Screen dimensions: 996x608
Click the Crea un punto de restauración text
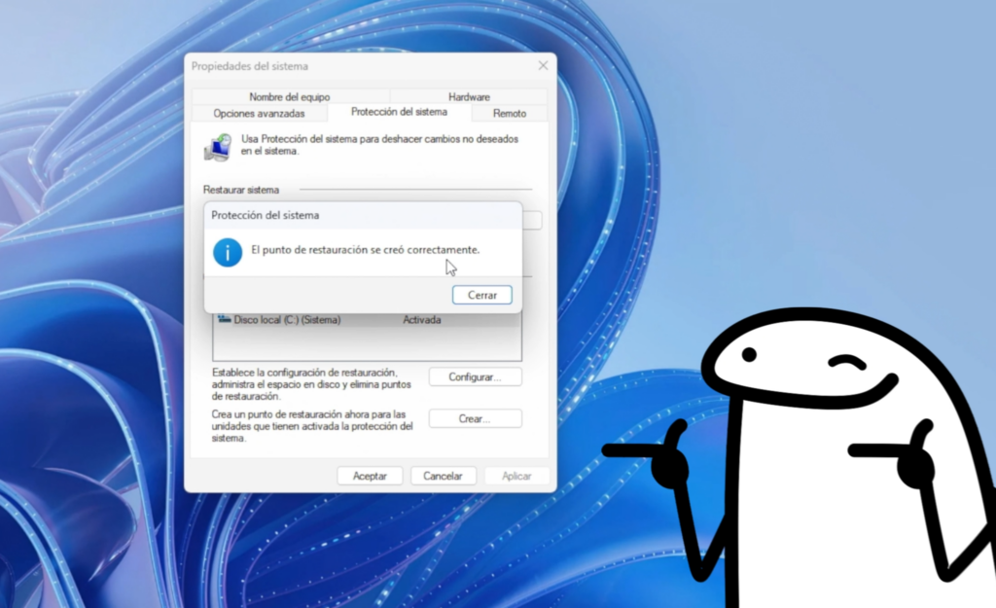tap(312, 426)
